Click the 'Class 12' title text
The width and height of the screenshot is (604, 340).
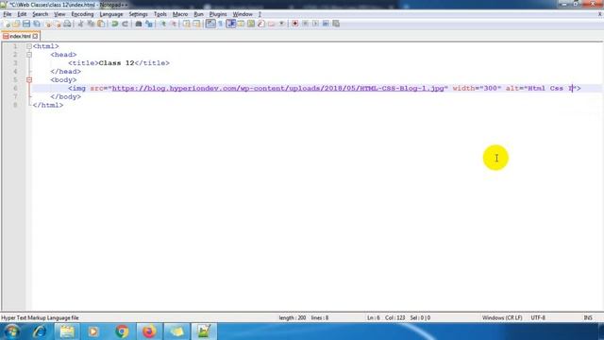click(116, 63)
